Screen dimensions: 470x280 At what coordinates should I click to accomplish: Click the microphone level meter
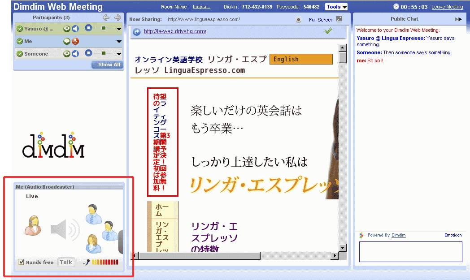105,263
